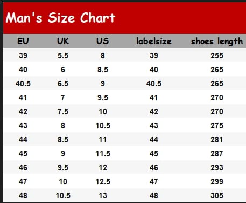246x203 pixels.
Task: Click the Man's Size Chart title
Action: click(60, 18)
